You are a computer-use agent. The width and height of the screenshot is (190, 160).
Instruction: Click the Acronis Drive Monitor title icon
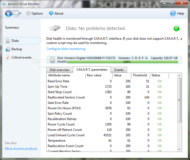coord(4,4)
